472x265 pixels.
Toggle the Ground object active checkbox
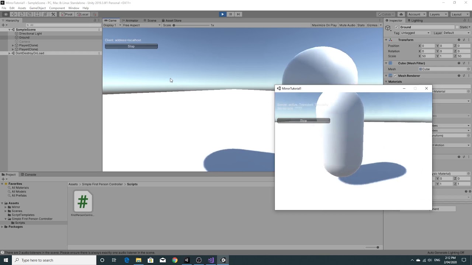click(x=396, y=27)
